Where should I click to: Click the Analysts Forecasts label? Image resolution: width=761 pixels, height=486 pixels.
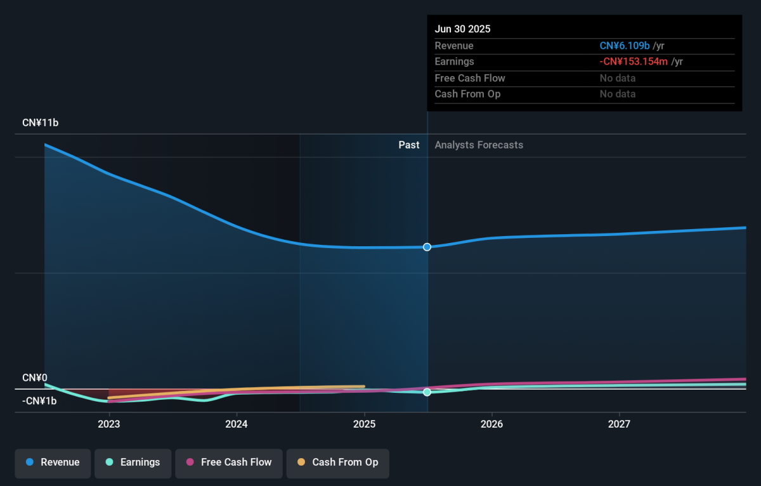click(x=479, y=145)
